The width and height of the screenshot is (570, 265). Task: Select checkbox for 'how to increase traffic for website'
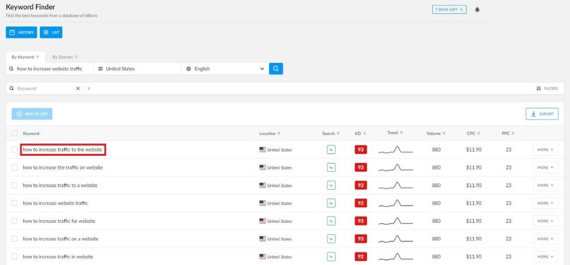point(14,221)
